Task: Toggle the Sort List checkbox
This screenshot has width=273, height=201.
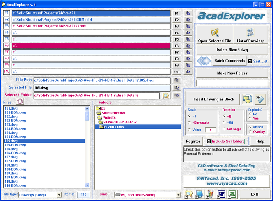Action: [250, 61]
